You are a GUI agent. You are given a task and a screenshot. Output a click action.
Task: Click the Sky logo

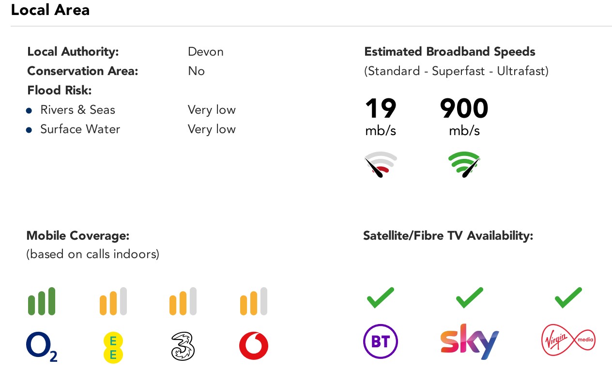click(x=469, y=341)
